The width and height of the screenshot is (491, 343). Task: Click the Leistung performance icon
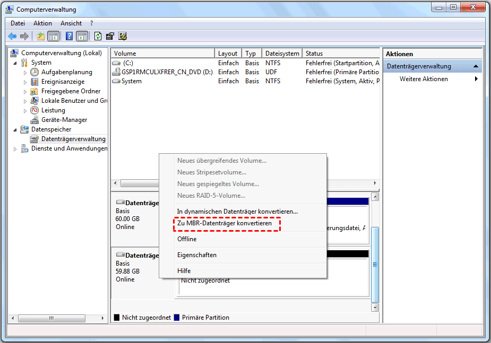pyautogui.click(x=35, y=110)
